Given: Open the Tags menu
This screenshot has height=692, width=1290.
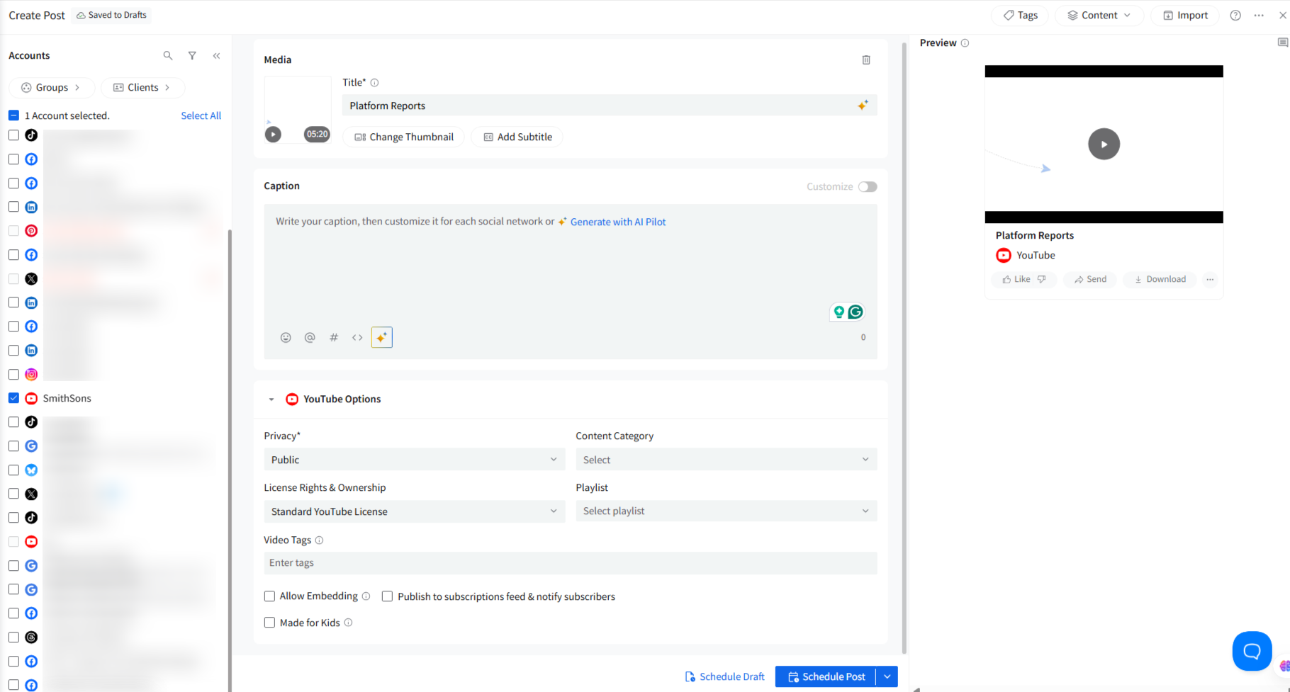Looking at the screenshot, I should pos(1021,16).
